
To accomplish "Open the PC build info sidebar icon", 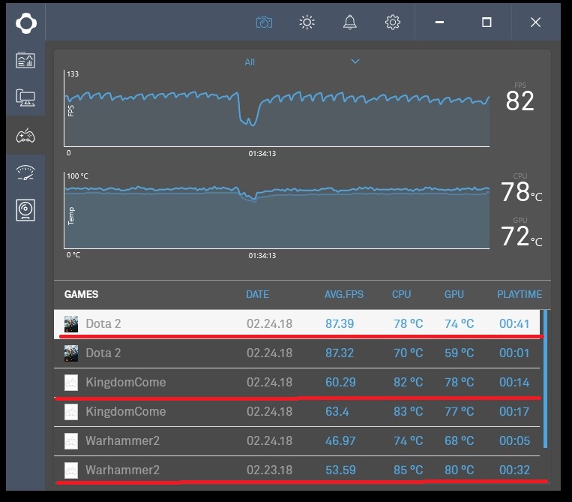I will (x=25, y=98).
